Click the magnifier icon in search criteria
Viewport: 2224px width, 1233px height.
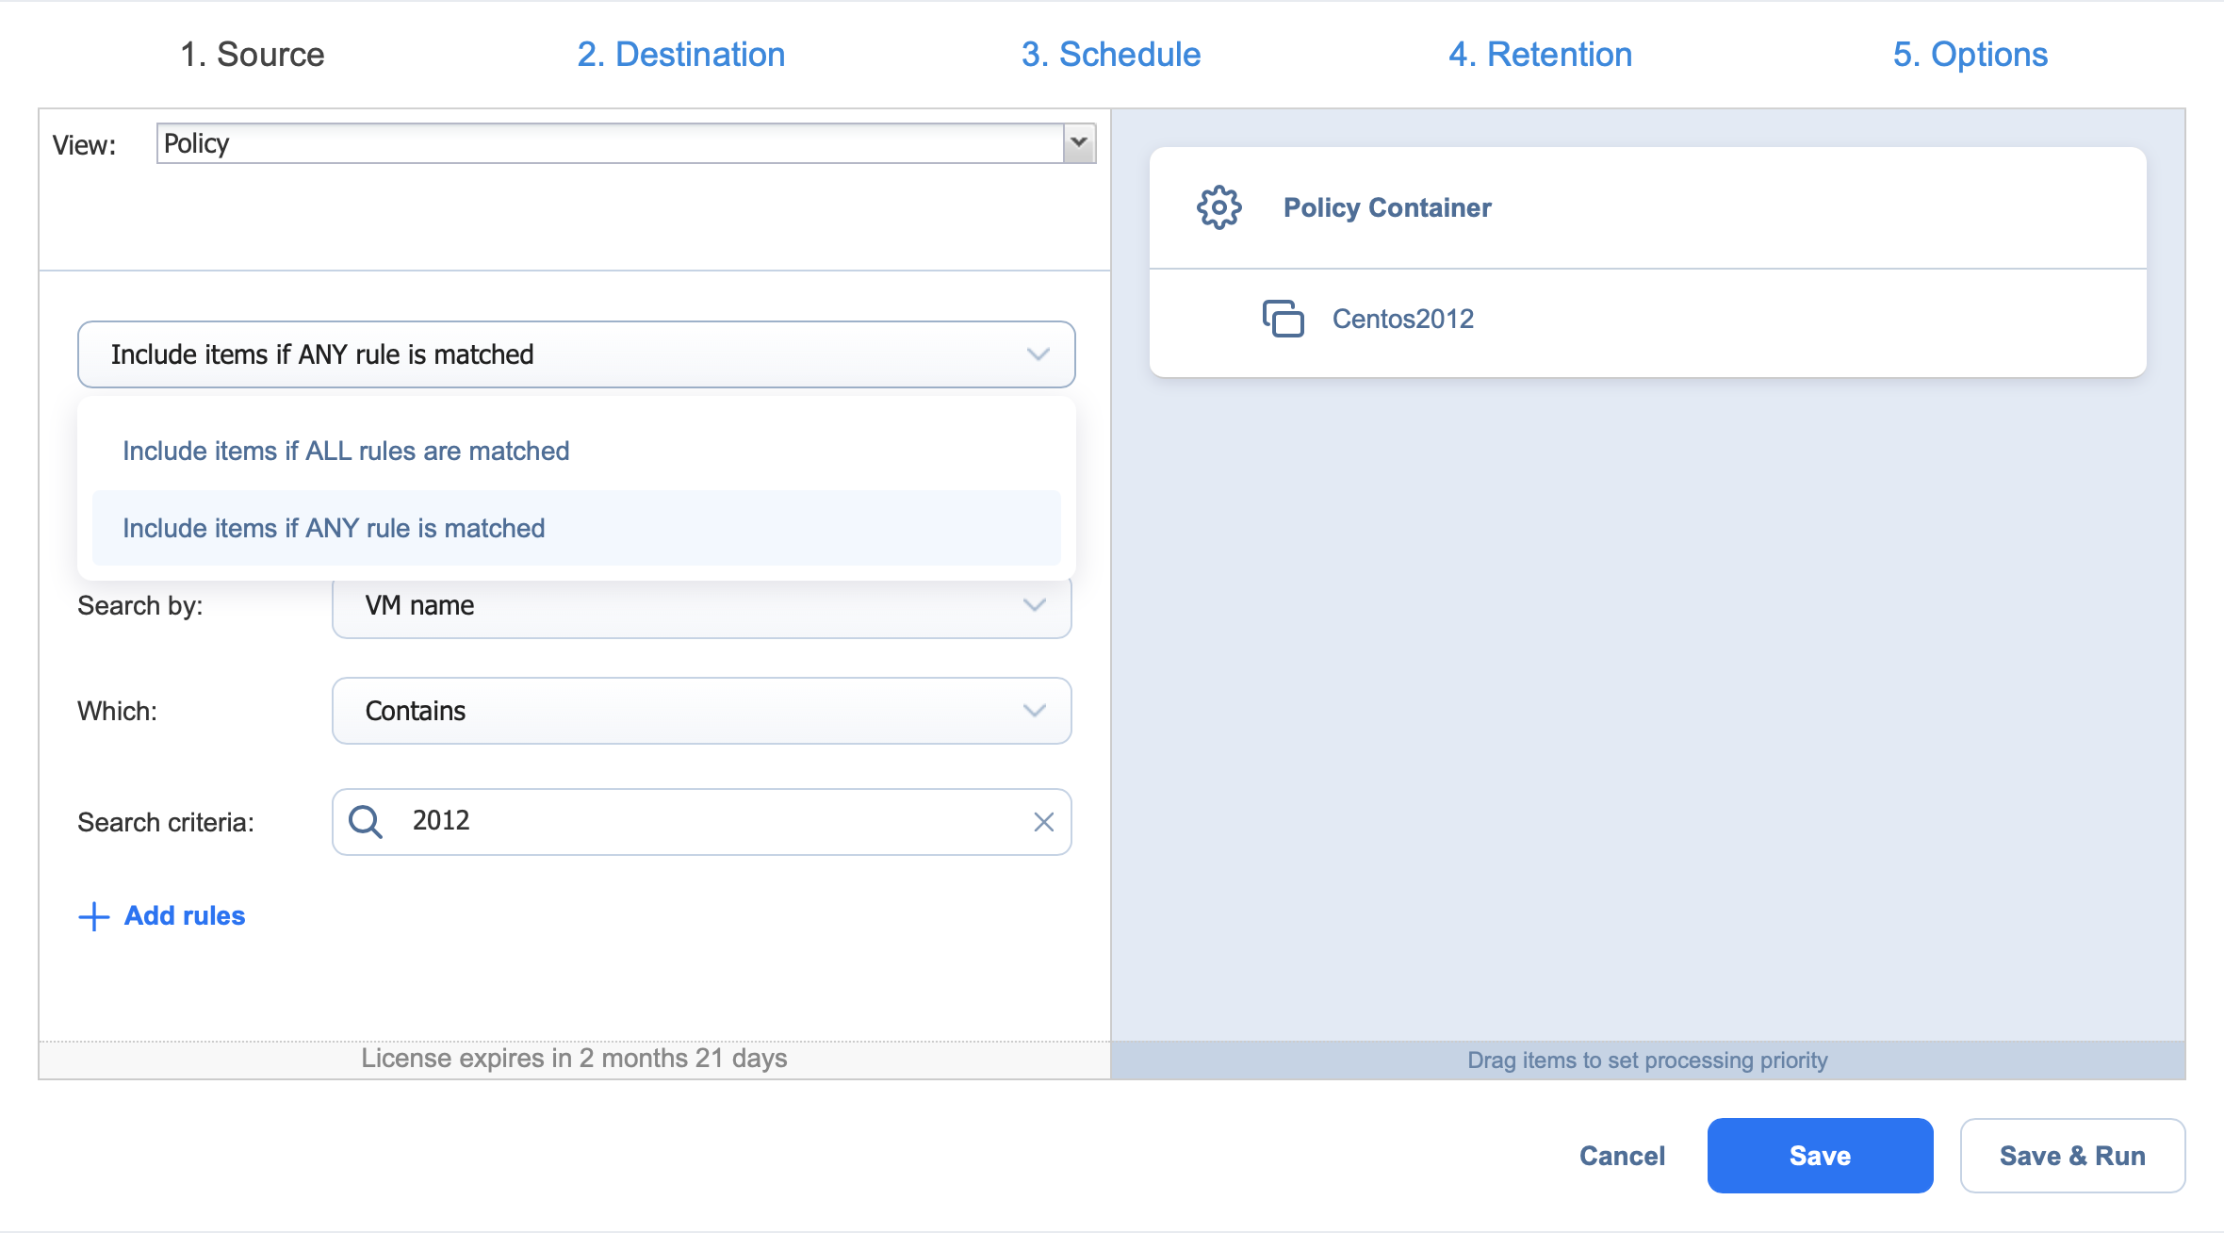[366, 822]
